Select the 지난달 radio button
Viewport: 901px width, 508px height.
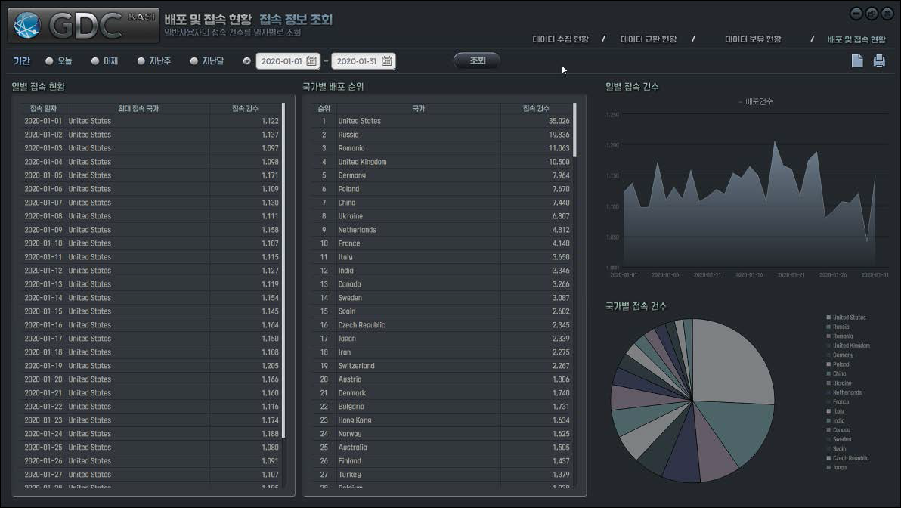pyautogui.click(x=194, y=61)
